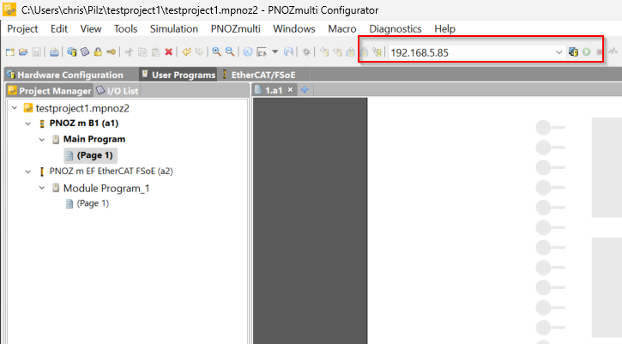Select PNOZ m EF EtherCAT FSoE (a2)
The height and width of the screenshot is (344, 622).
tap(111, 172)
